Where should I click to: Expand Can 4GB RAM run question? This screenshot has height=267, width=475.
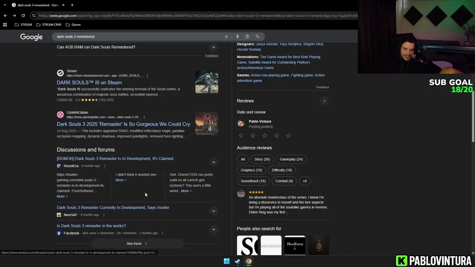[x=213, y=47]
